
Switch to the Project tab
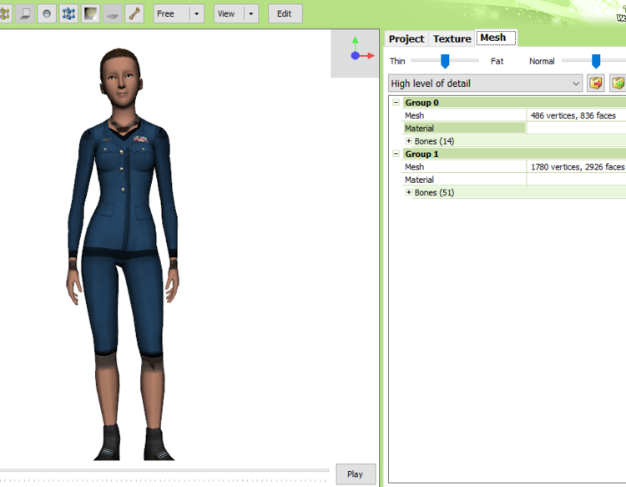pos(406,38)
